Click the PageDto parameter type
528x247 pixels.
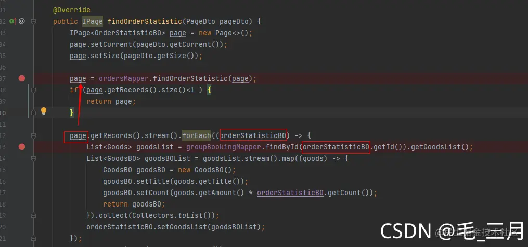point(201,21)
